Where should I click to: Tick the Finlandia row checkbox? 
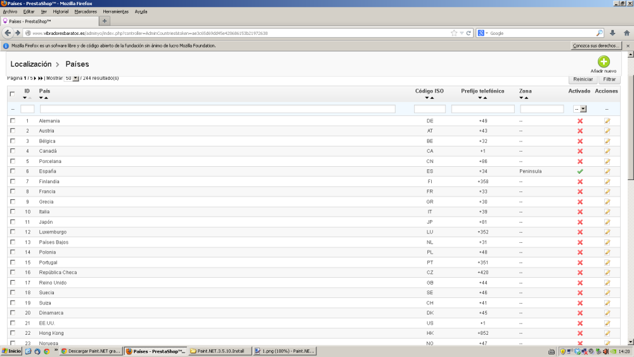coord(13,181)
